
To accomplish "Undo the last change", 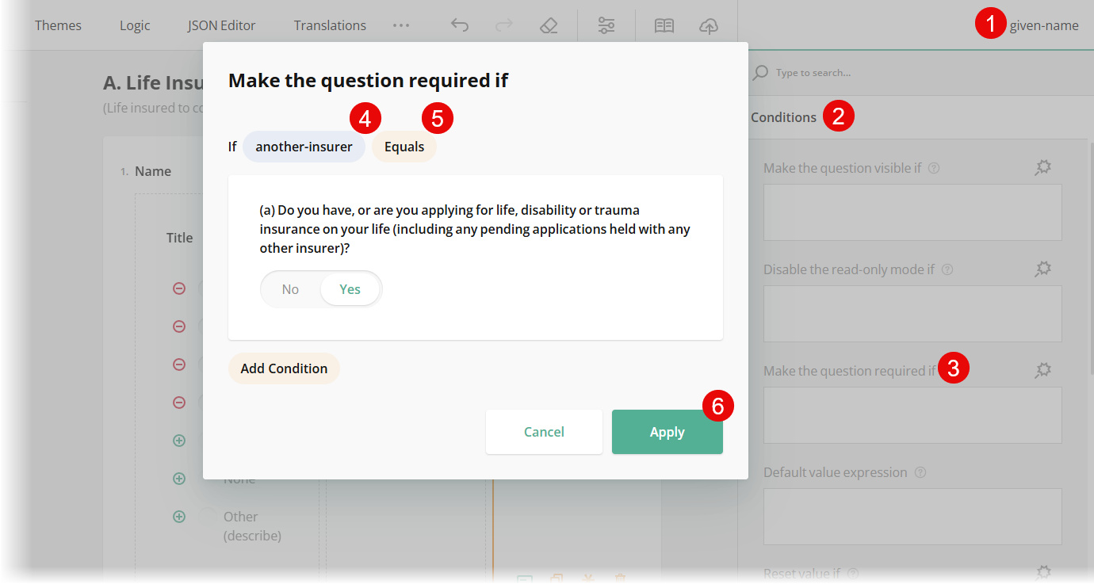I will click(459, 25).
